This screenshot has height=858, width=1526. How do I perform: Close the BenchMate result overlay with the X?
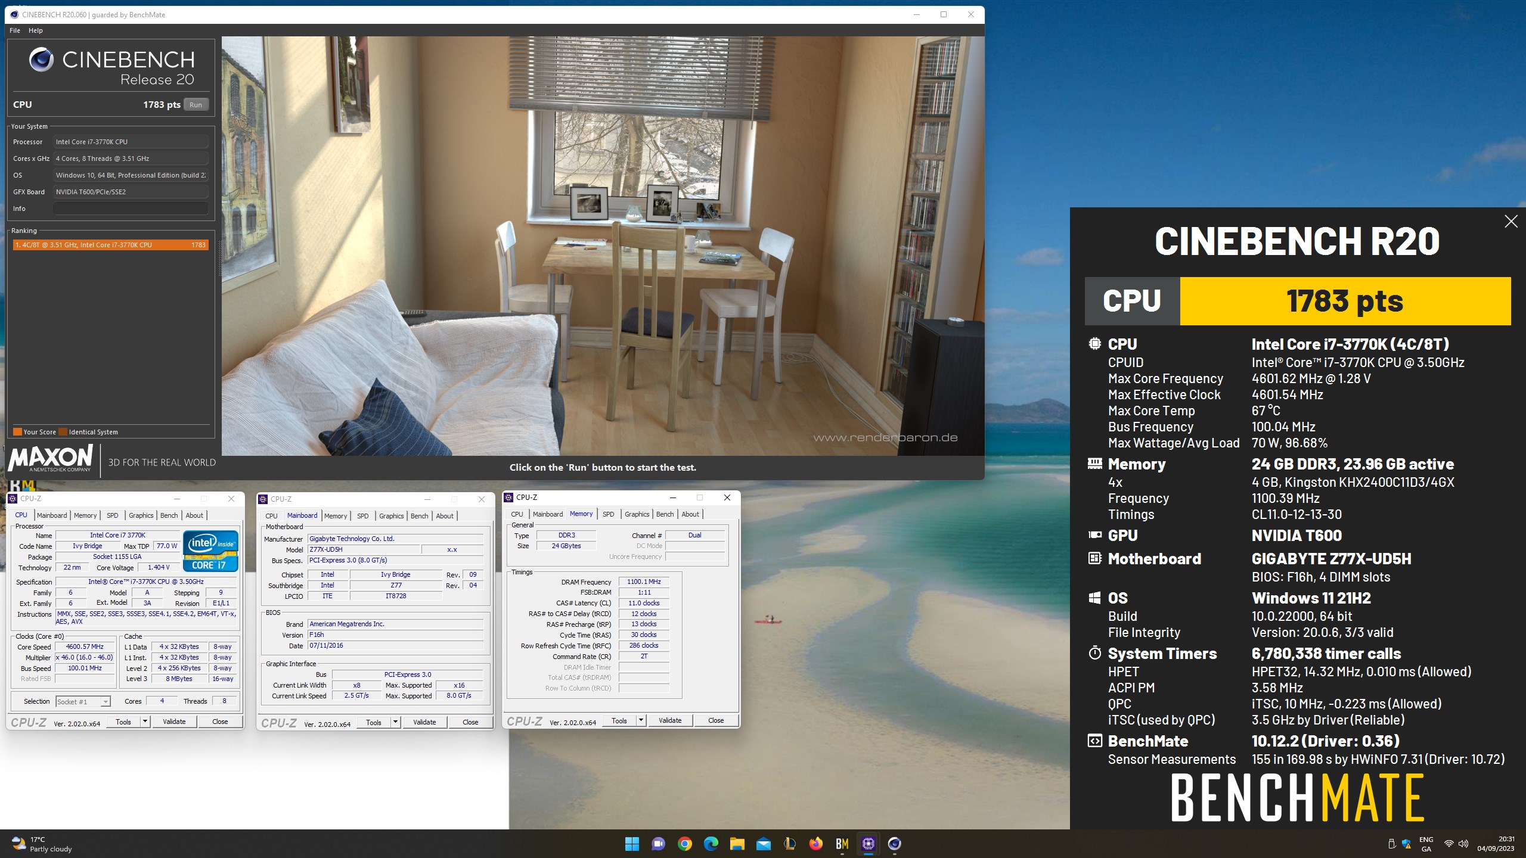coord(1511,222)
